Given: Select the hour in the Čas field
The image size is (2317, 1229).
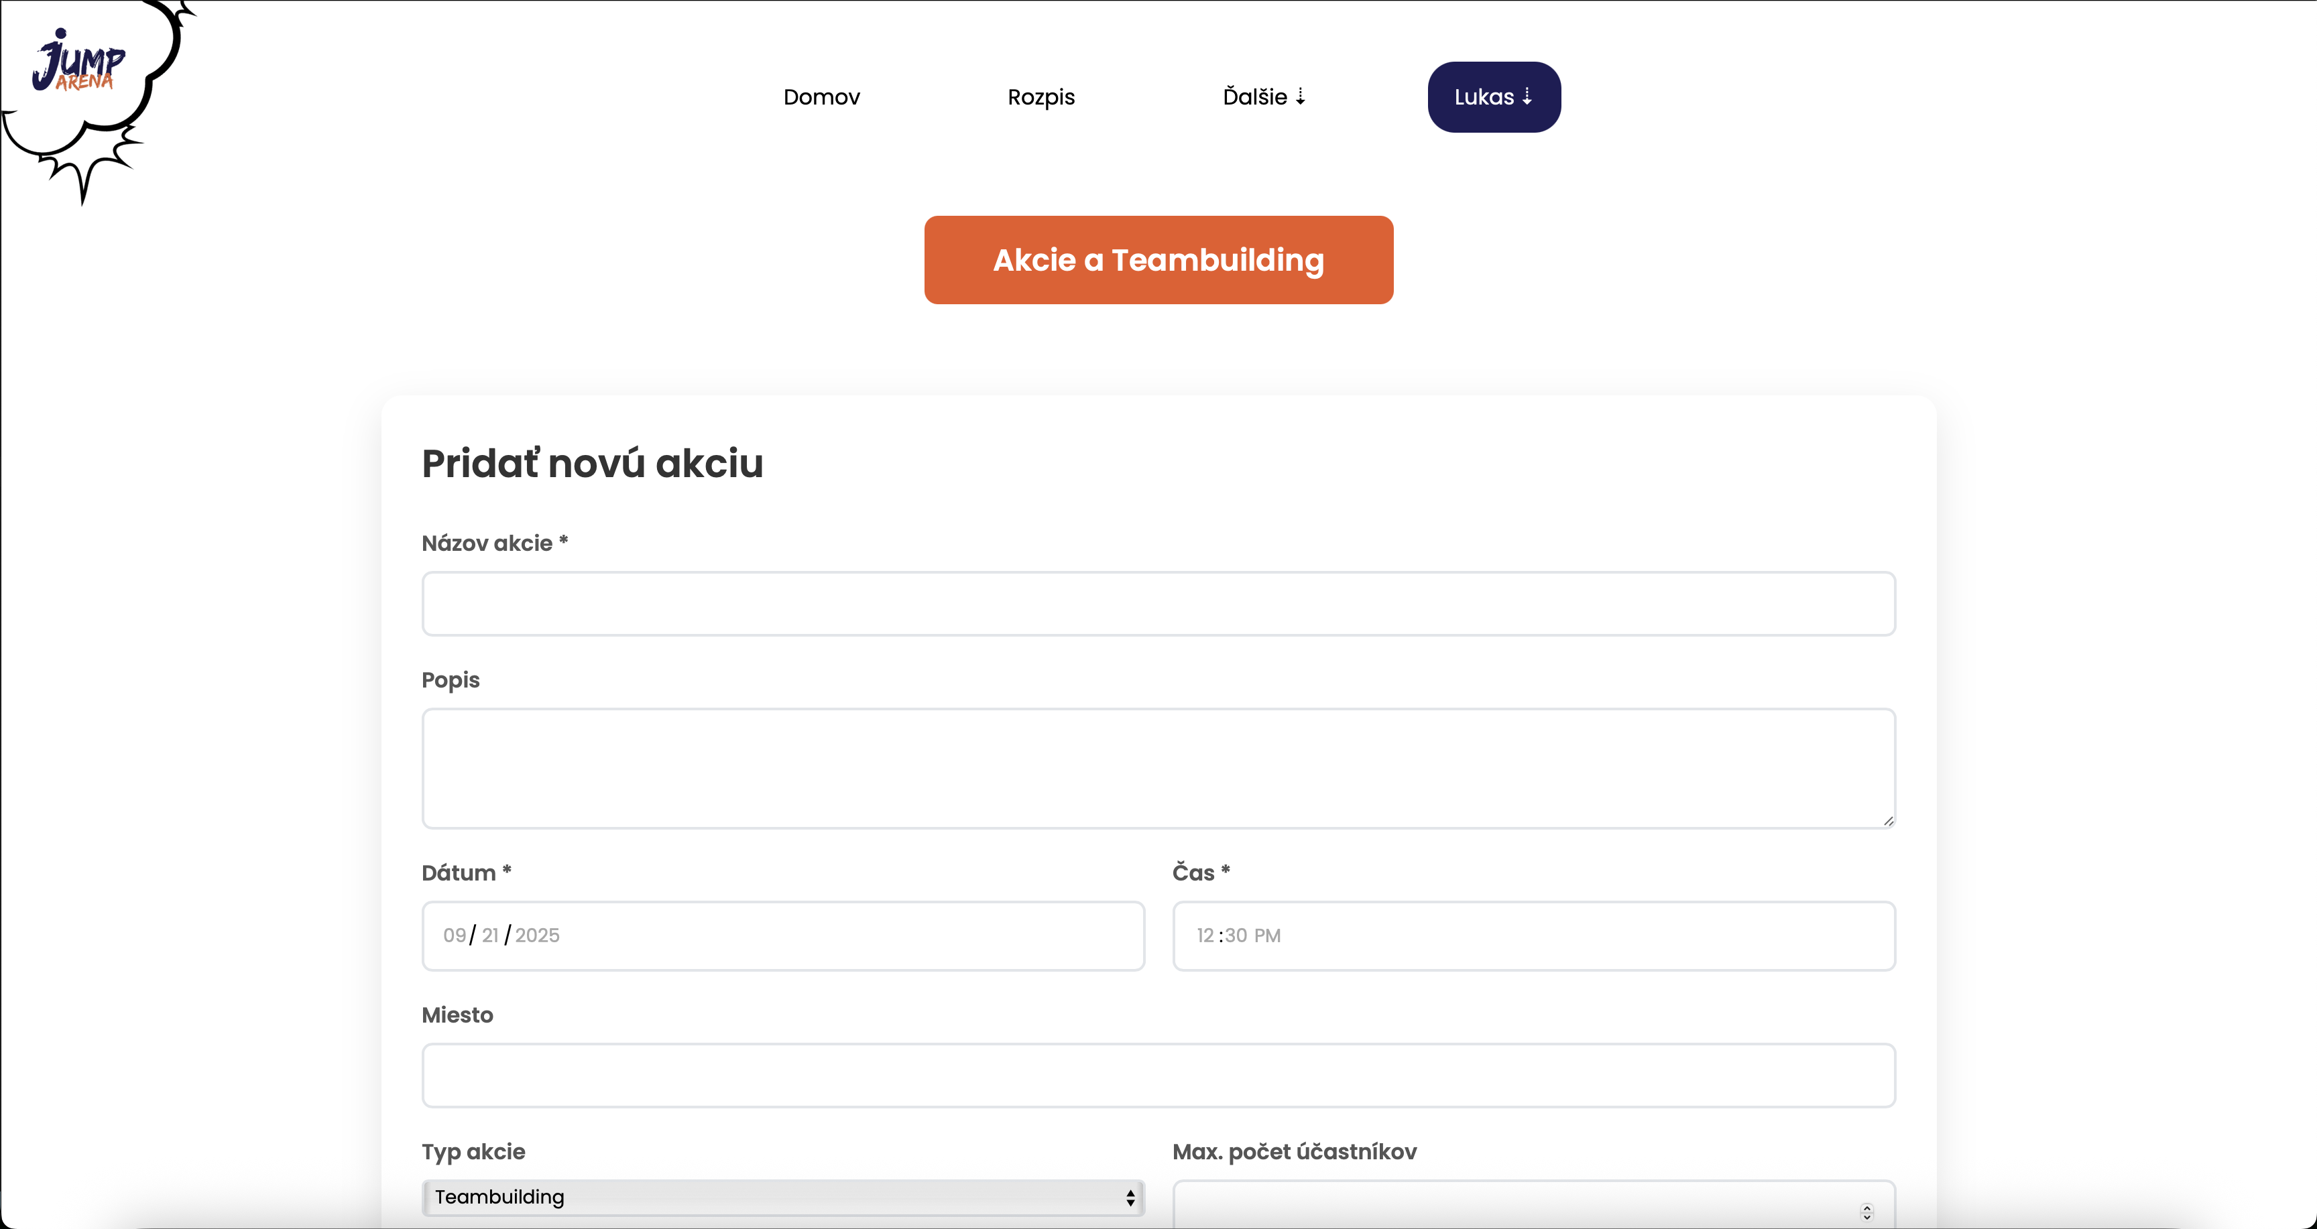Looking at the screenshot, I should click(1205, 935).
